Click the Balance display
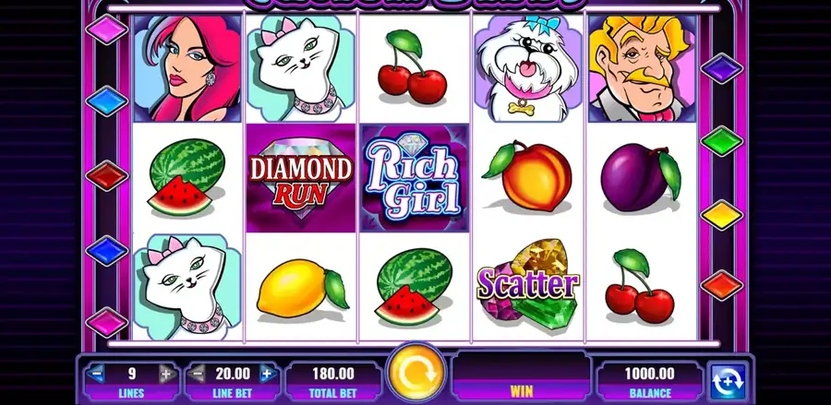 coord(650,381)
